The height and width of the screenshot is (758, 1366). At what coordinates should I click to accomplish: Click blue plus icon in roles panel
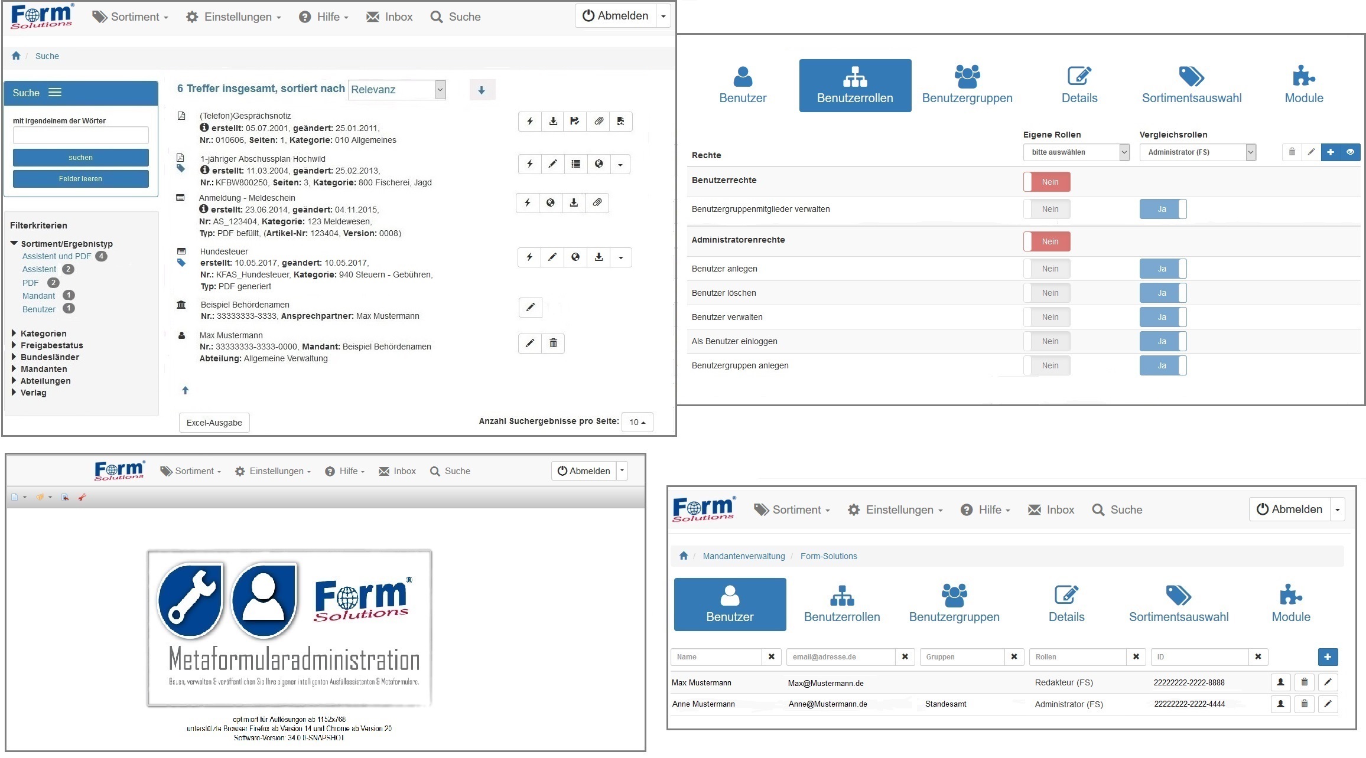click(1331, 152)
